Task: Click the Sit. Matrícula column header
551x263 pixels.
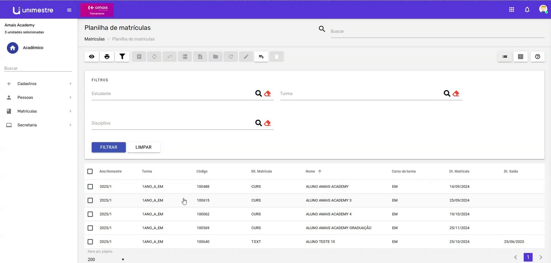Action: pos(262,171)
